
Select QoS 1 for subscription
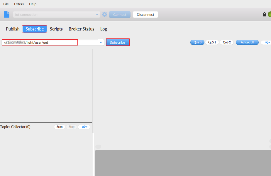tap(212, 42)
